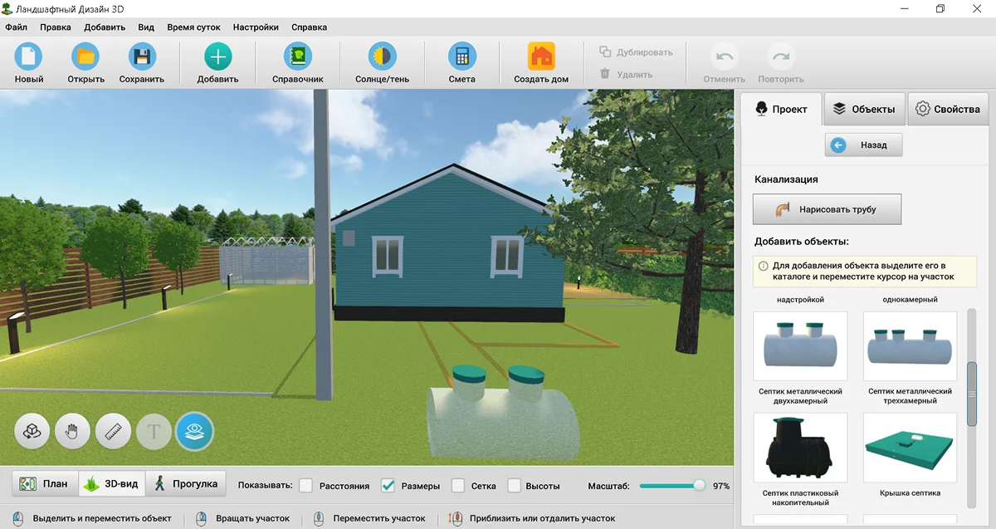This screenshot has width=996, height=529.
Task: Select the 3D rotate view tool
Action: click(32, 431)
